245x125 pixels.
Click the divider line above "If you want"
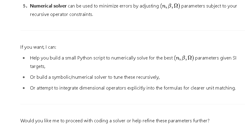133,31
